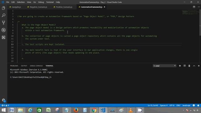Image resolution: width=201 pixels, height=113 pixels.
Task: Open the View menu
Action: pyautogui.click(x=29, y=2)
